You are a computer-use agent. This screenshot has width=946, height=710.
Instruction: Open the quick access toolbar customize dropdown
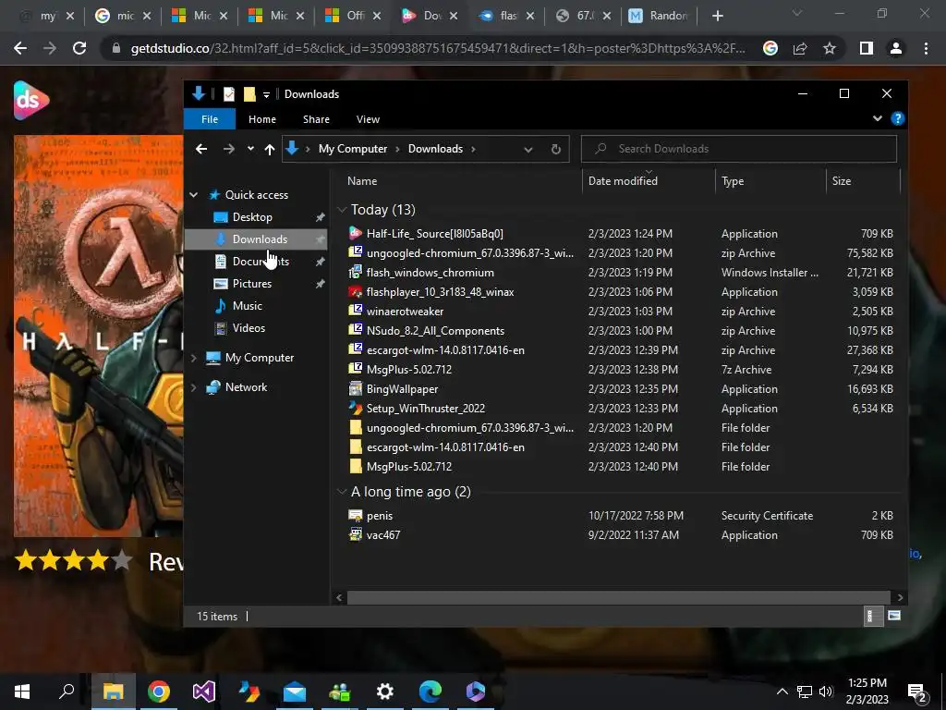(x=266, y=95)
